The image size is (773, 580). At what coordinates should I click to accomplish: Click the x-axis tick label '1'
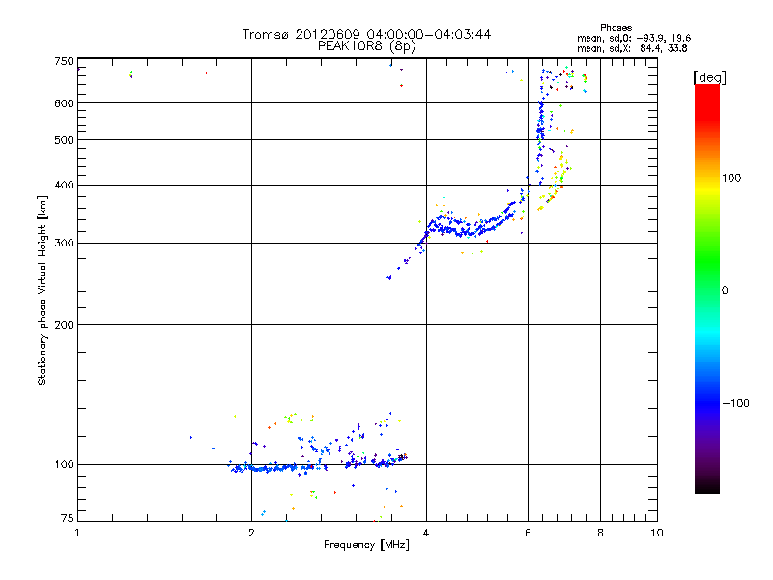click(77, 533)
